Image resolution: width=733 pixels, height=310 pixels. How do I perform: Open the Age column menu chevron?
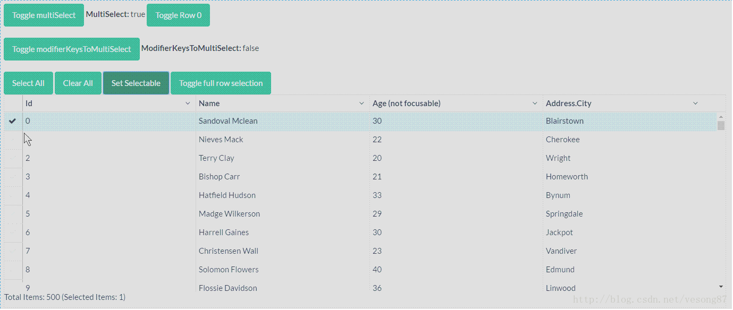pyautogui.click(x=535, y=104)
